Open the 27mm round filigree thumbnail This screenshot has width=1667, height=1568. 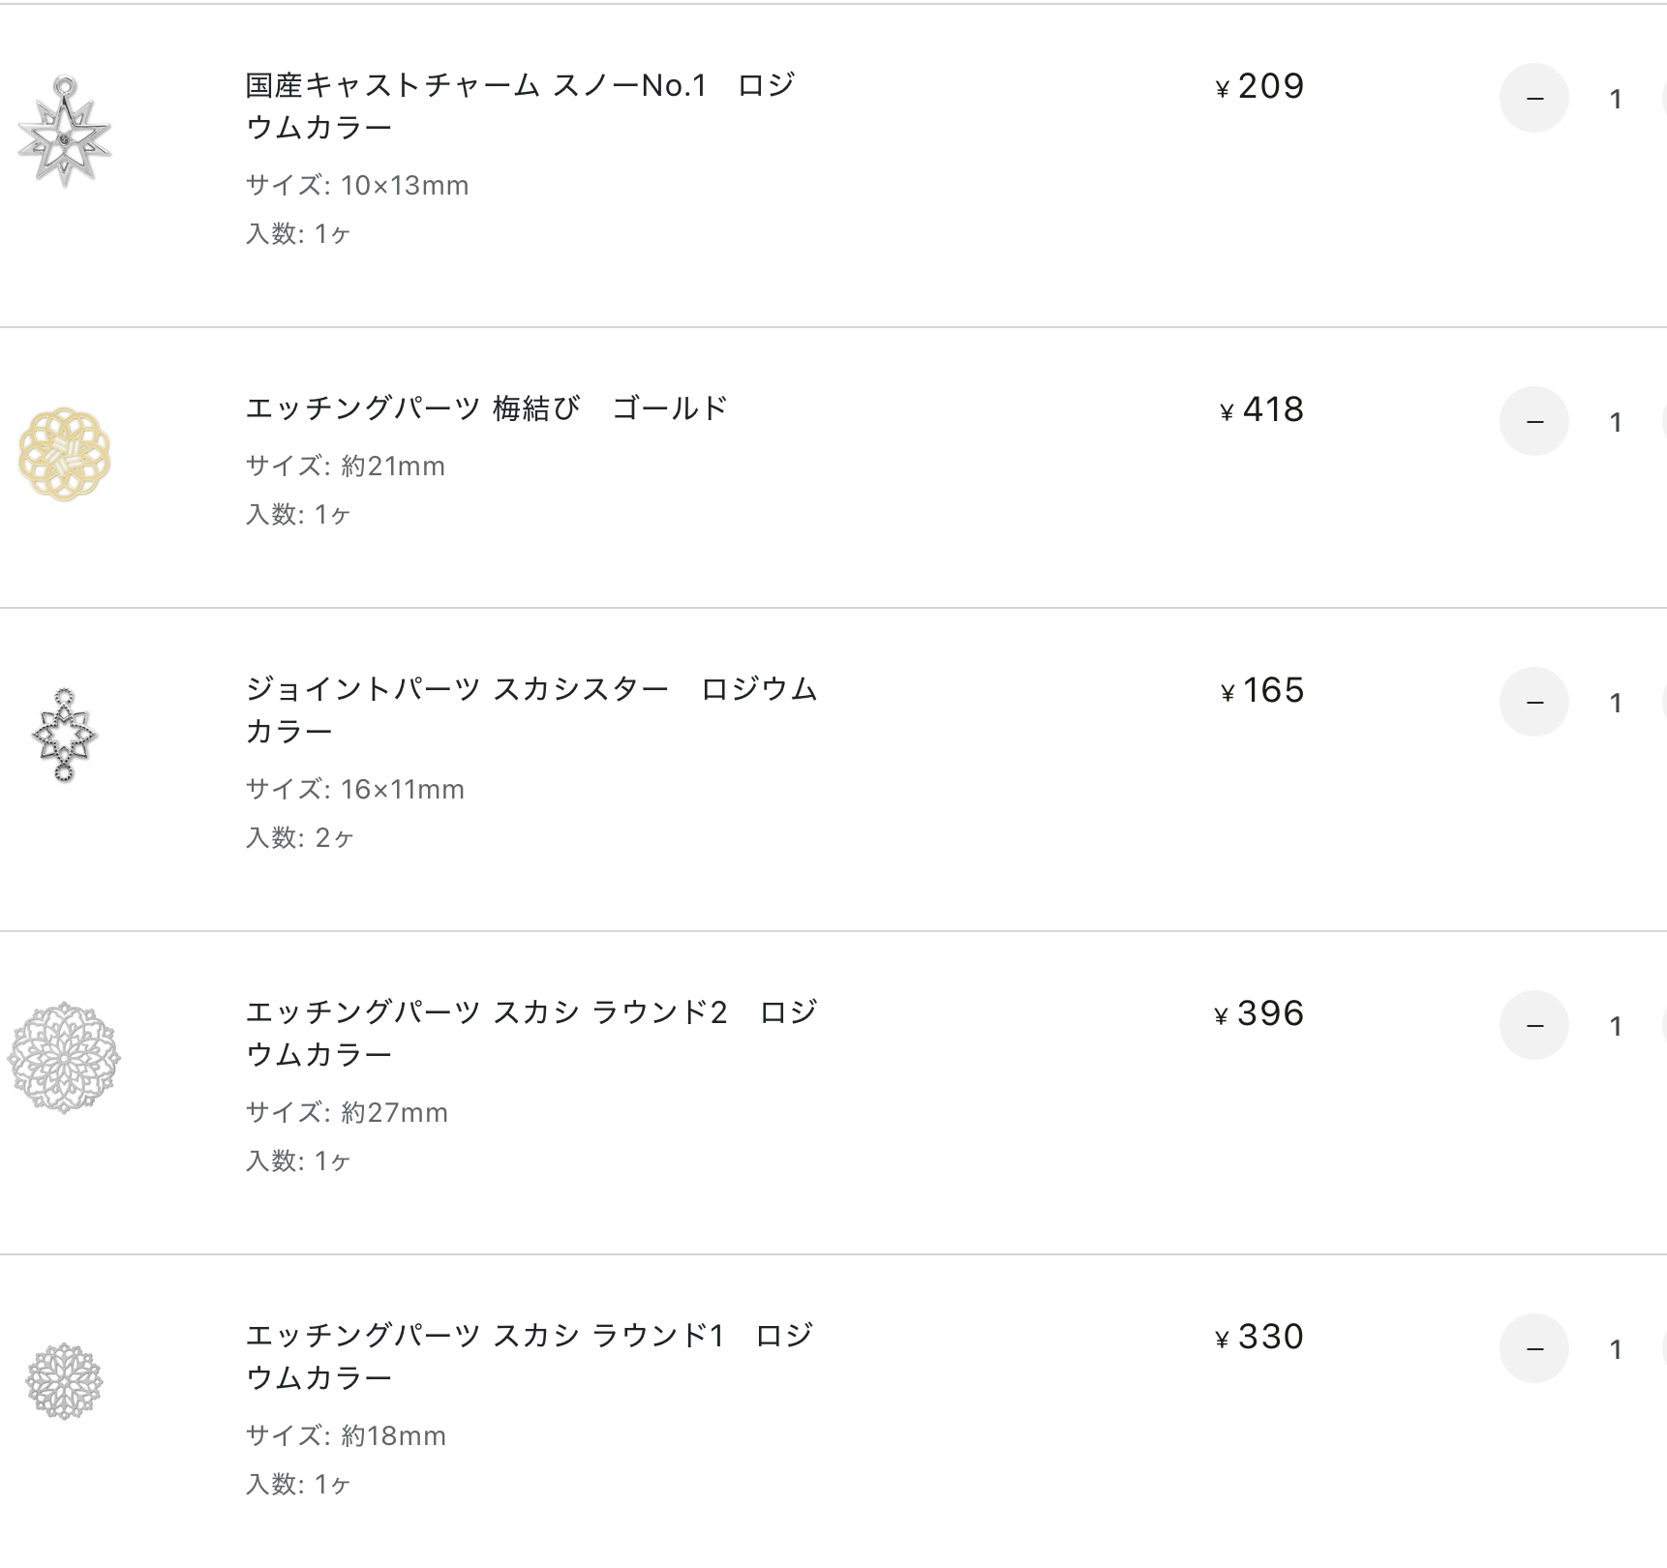tap(64, 1058)
